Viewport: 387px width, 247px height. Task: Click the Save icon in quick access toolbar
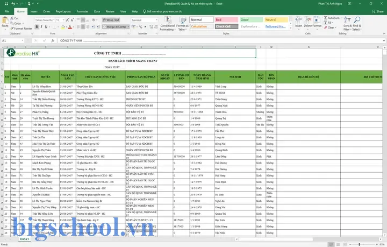[6, 4]
